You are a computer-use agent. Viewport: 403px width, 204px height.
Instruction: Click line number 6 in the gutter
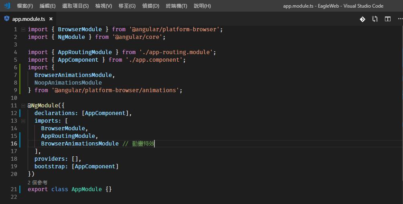click(x=15, y=67)
